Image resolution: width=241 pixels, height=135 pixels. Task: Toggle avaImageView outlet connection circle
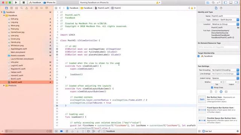pos(57,49)
